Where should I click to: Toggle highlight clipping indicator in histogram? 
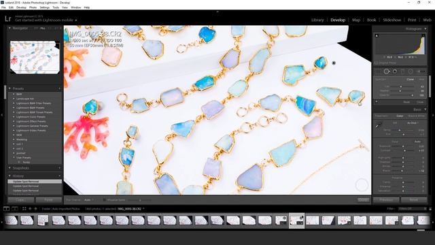tap(423, 36)
